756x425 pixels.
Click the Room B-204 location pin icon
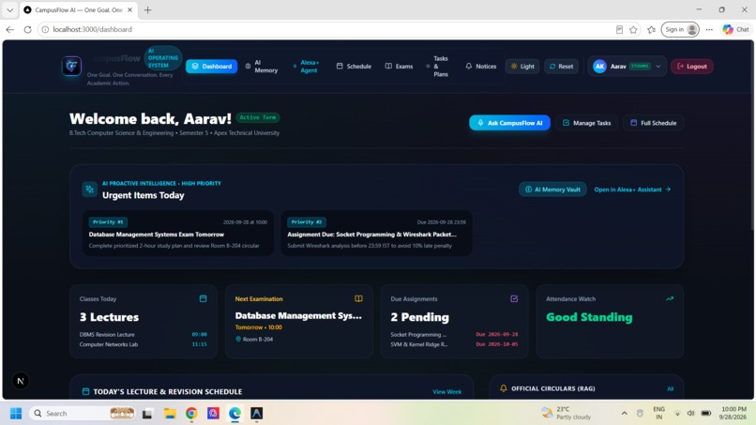(x=238, y=339)
